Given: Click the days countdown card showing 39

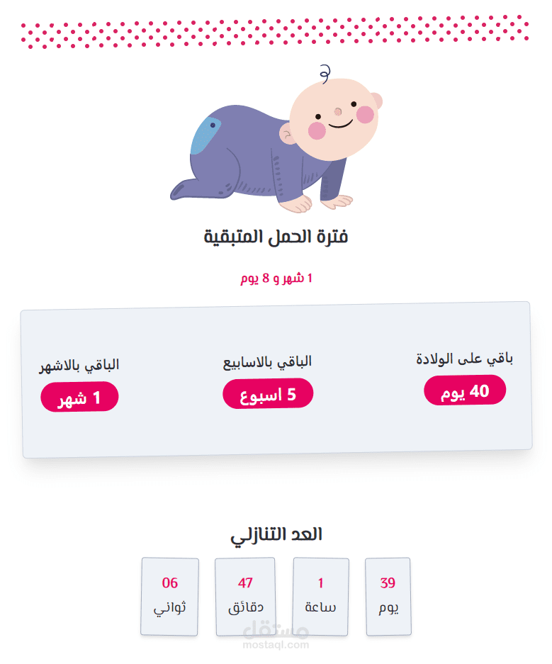Looking at the screenshot, I should 388,597.
